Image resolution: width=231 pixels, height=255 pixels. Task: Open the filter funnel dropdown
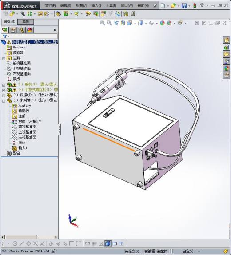pos(6,36)
